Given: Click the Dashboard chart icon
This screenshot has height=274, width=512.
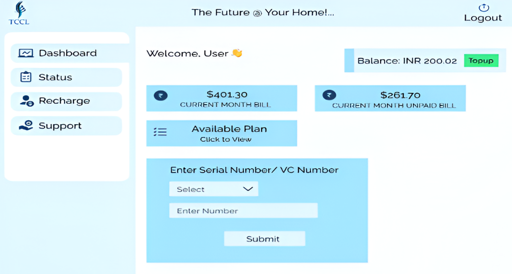Looking at the screenshot, I should coord(26,53).
